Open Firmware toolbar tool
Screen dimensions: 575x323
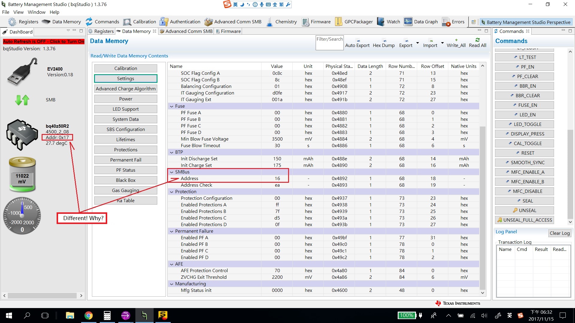(x=316, y=22)
